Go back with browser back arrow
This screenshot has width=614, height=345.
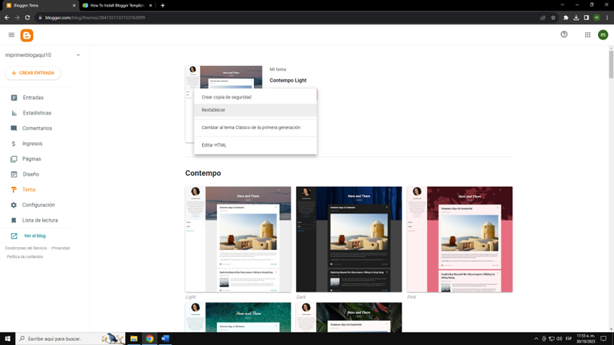pos(7,17)
